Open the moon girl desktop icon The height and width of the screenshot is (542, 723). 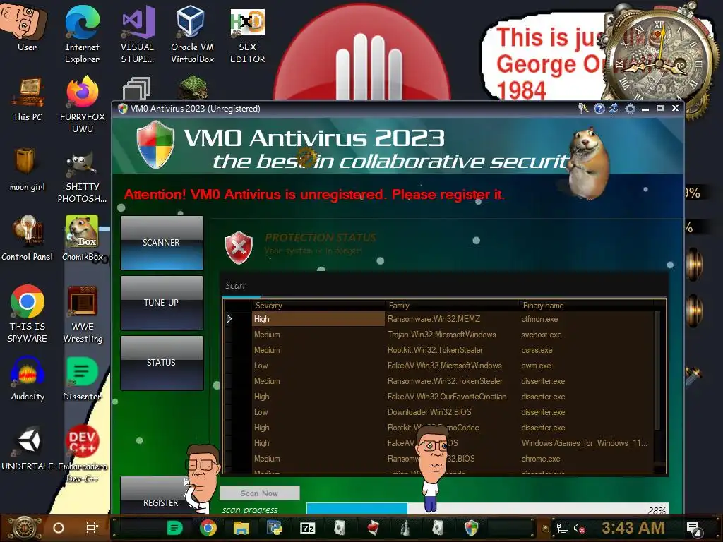(x=27, y=169)
